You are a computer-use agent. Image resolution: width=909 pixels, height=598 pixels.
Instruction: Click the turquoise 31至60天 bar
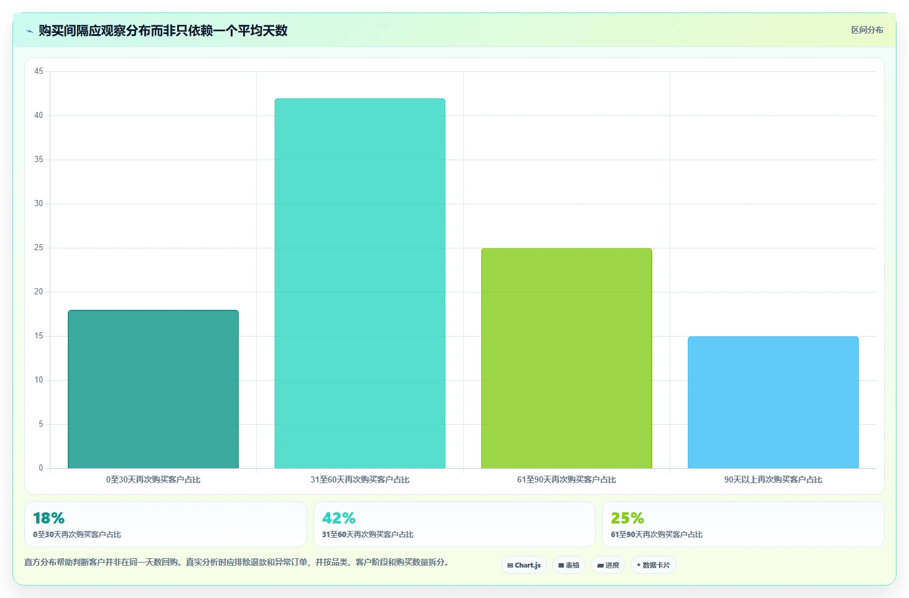tap(360, 283)
